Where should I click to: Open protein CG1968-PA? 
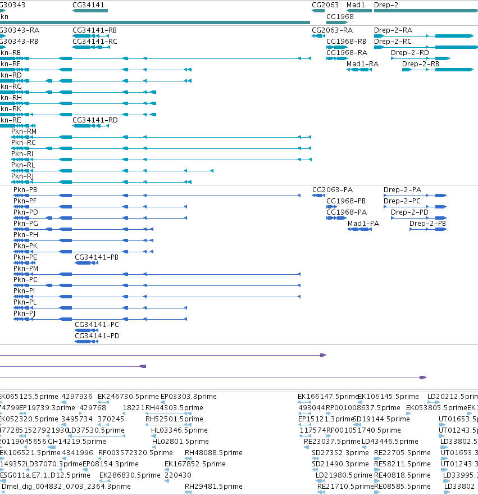[347, 212]
